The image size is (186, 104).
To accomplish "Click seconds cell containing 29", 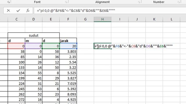I will tap(51, 78).
